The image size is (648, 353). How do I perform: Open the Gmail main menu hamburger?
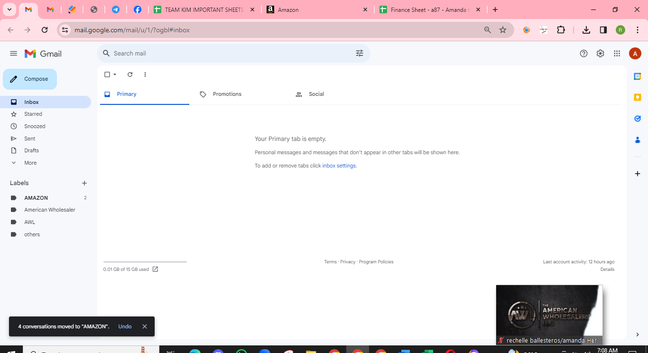[x=13, y=54]
